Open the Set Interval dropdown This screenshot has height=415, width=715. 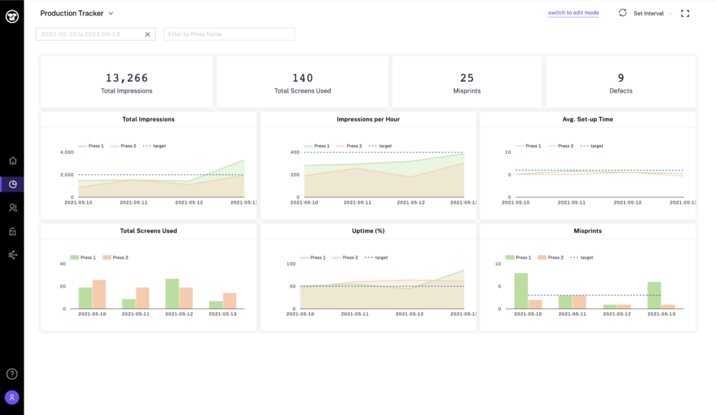[652, 13]
